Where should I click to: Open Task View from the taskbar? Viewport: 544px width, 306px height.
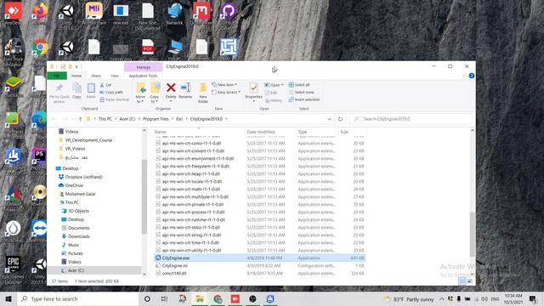tap(164, 298)
